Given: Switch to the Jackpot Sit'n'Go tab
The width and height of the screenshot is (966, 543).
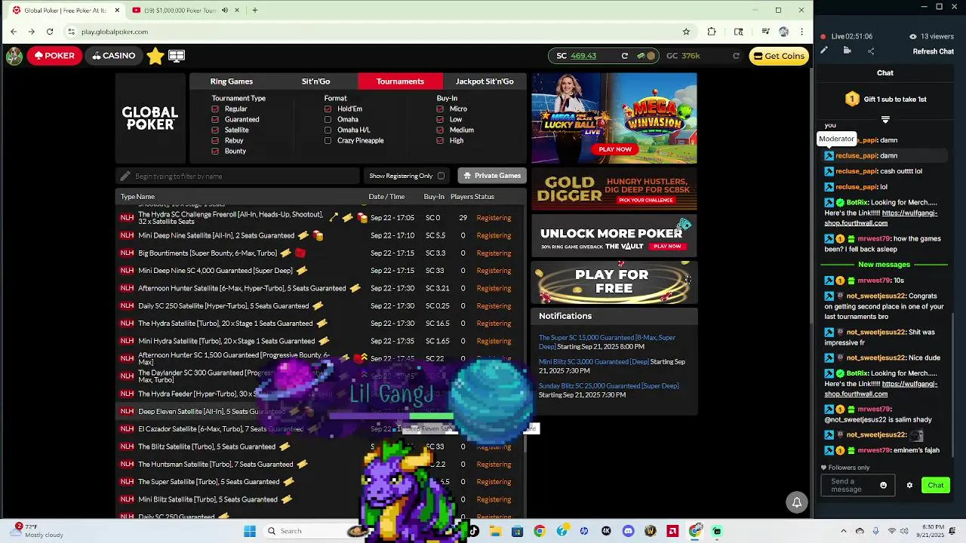Looking at the screenshot, I should point(485,81).
